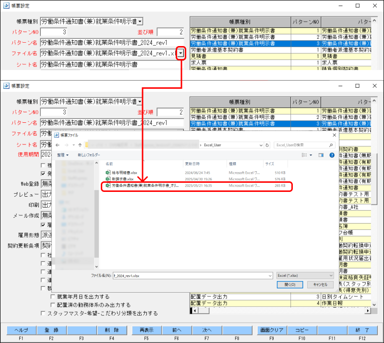Image resolution: width=384 pixels, height=343 pixels.
Task: Click the up-folder arrow in file dialog
Action: pos(79,145)
